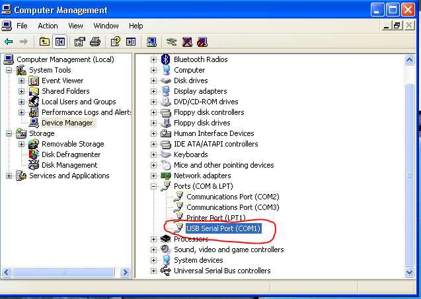Image resolution: width=421 pixels, height=299 pixels.
Task: Select Disk Management in the left tree
Action: coord(69,165)
